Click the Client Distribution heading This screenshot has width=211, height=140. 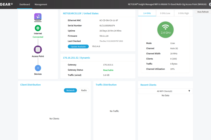click(30, 85)
